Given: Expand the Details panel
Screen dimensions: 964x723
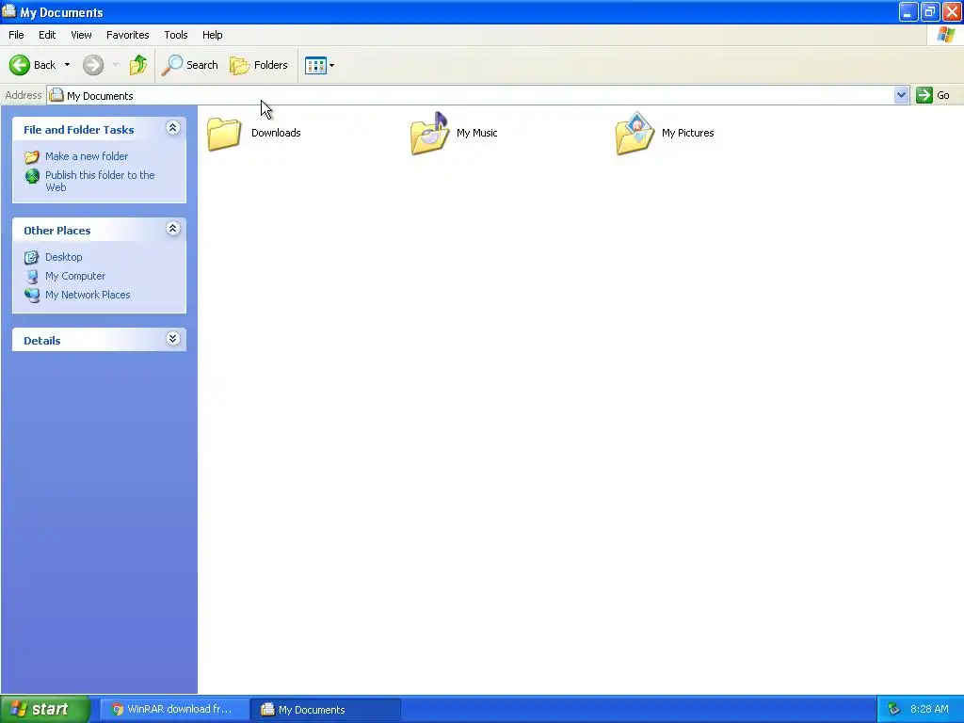Looking at the screenshot, I should coord(173,339).
